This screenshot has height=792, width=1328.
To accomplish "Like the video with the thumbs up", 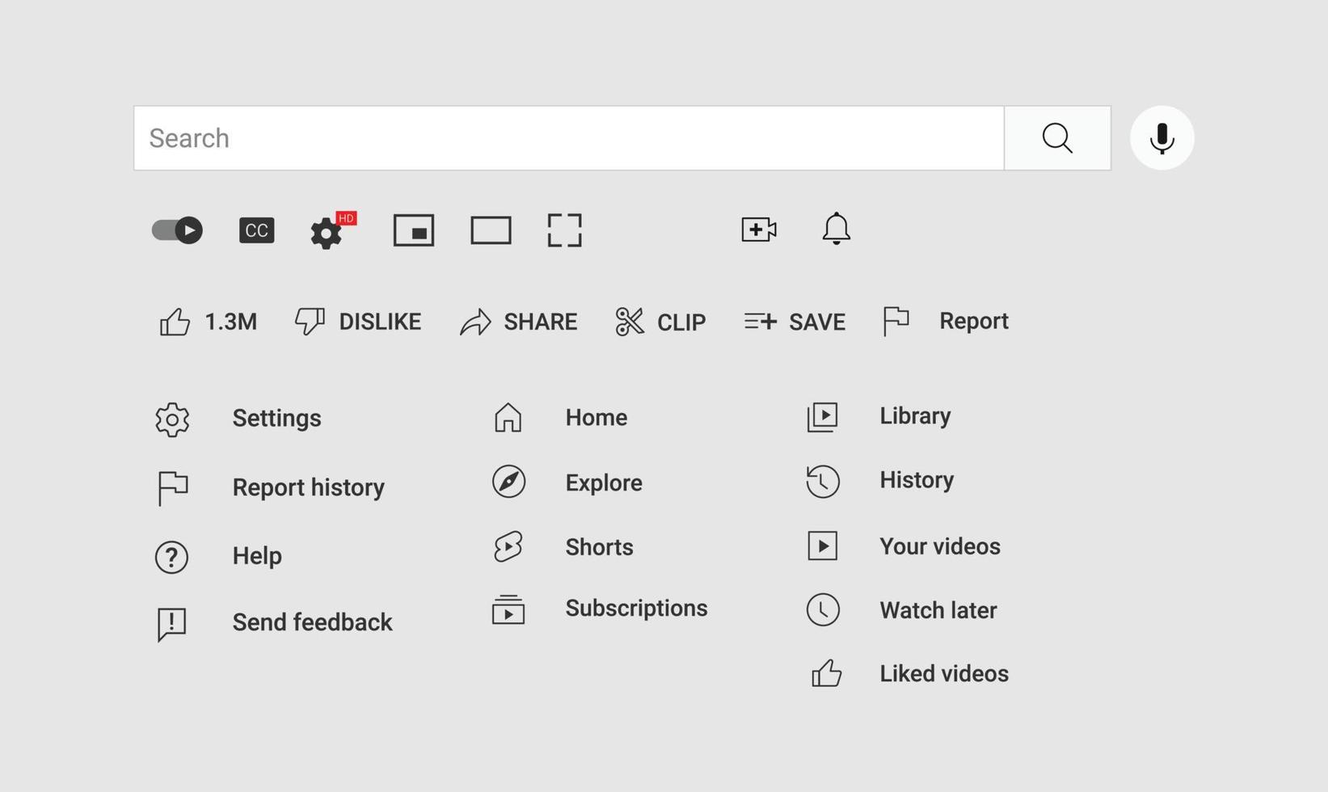I will 175,321.
